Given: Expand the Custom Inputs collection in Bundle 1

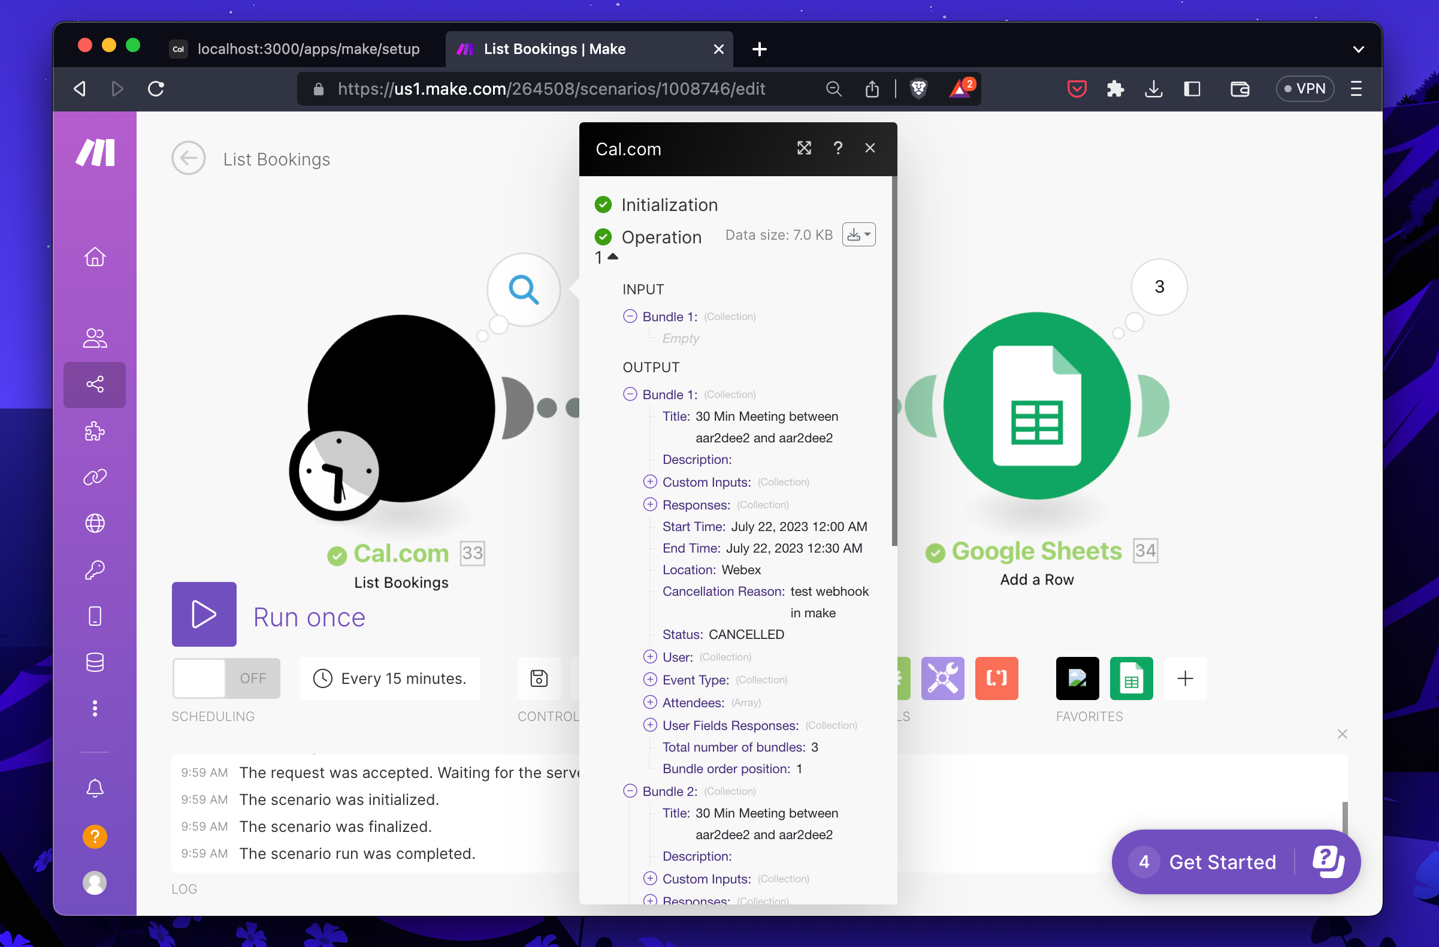Looking at the screenshot, I should click(650, 482).
